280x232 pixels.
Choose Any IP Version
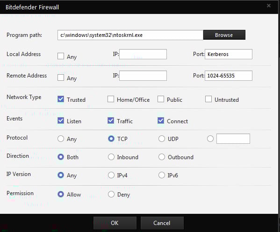tap(61, 175)
